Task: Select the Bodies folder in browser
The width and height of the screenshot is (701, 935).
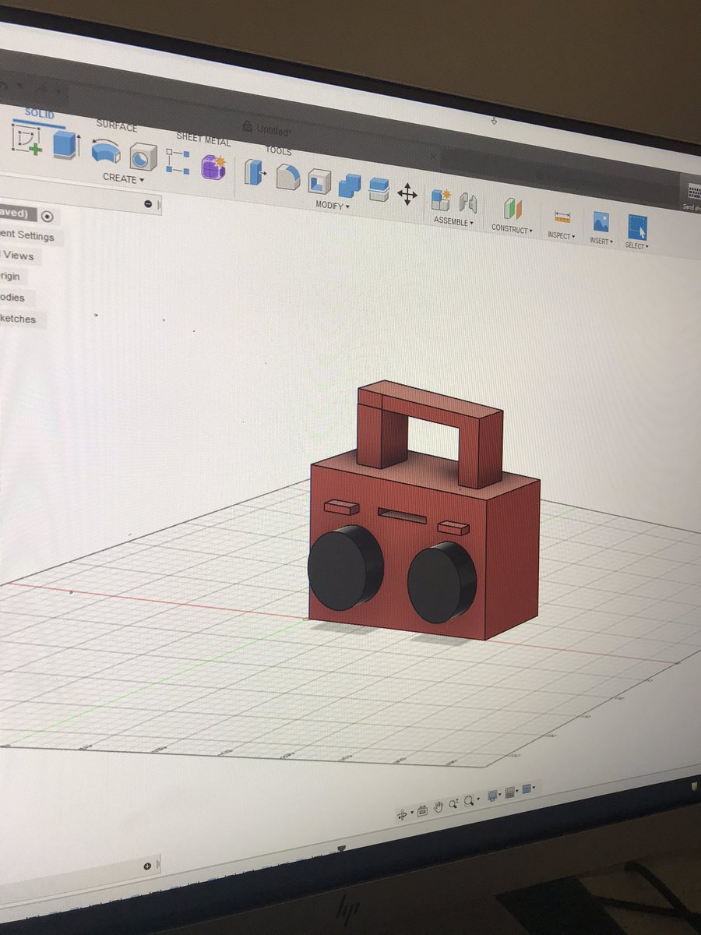Action: click(12, 297)
